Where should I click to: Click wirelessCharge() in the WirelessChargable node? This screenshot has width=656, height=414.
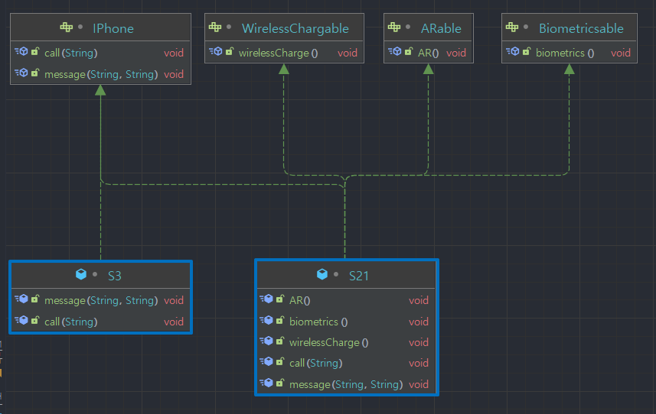(278, 53)
